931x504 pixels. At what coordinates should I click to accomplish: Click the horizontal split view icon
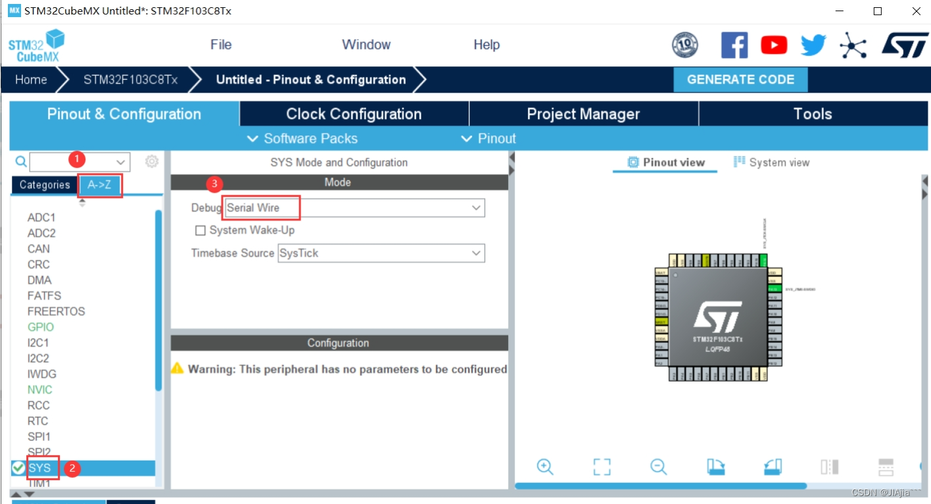coord(886,466)
